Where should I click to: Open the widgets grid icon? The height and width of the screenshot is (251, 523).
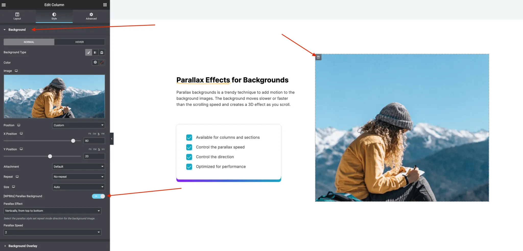point(105,5)
